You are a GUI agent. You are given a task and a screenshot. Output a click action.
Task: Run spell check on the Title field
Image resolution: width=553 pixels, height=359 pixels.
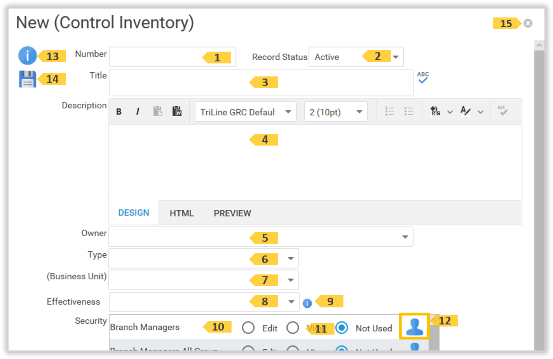pos(423,77)
